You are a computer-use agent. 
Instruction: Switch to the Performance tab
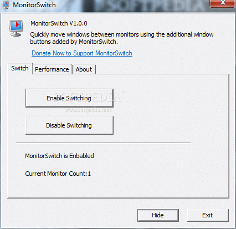point(52,69)
